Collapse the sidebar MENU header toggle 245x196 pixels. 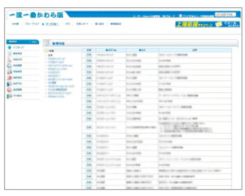(34, 42)
